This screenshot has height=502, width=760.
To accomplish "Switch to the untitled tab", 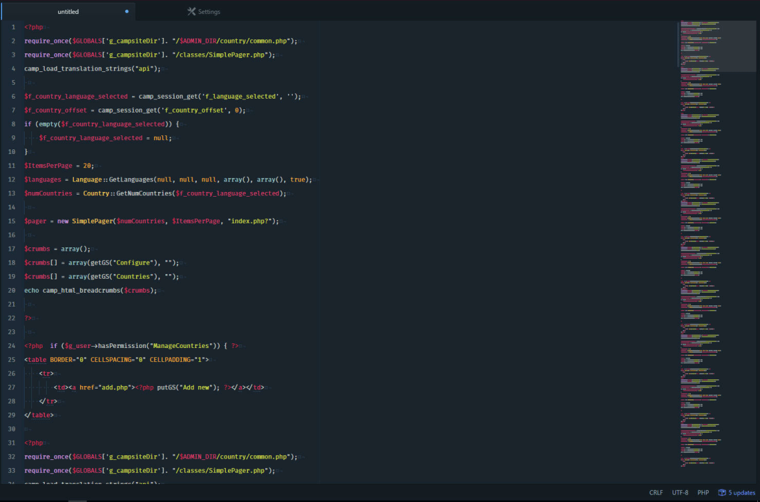I will [68, 11].
